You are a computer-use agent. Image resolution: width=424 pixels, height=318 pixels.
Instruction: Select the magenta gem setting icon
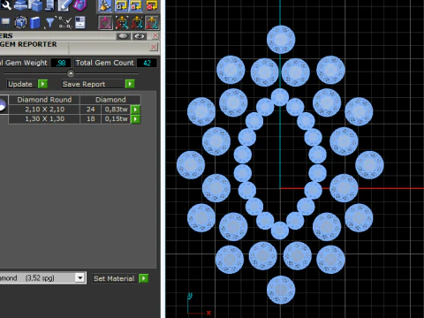(x=105, y=23)
